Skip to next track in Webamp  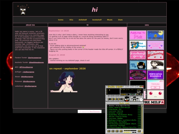[x=122, y=99]
